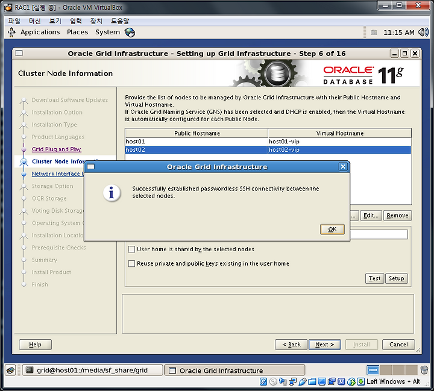The image size is (434, 391).
Task: Click the Show Desktop icon in bottom panel
Action: tap(10, 371)
